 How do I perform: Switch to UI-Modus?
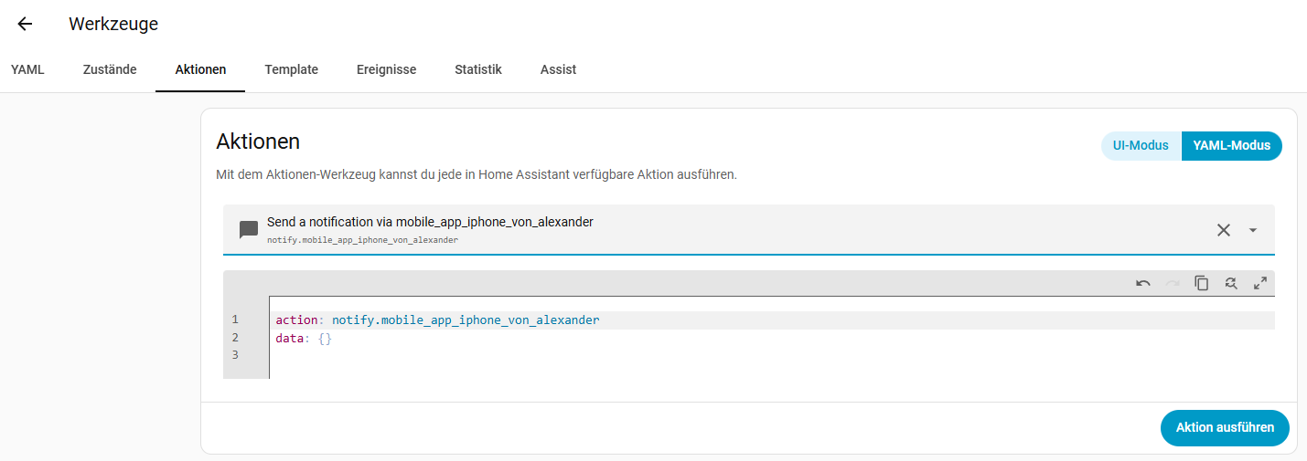pyautogui.click(x=1141, y=146)
